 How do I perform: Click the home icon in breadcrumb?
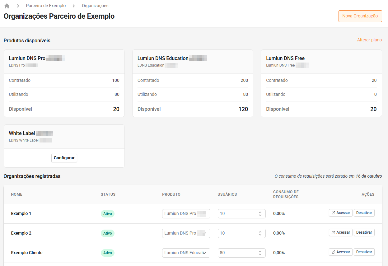tap(7, 6)
